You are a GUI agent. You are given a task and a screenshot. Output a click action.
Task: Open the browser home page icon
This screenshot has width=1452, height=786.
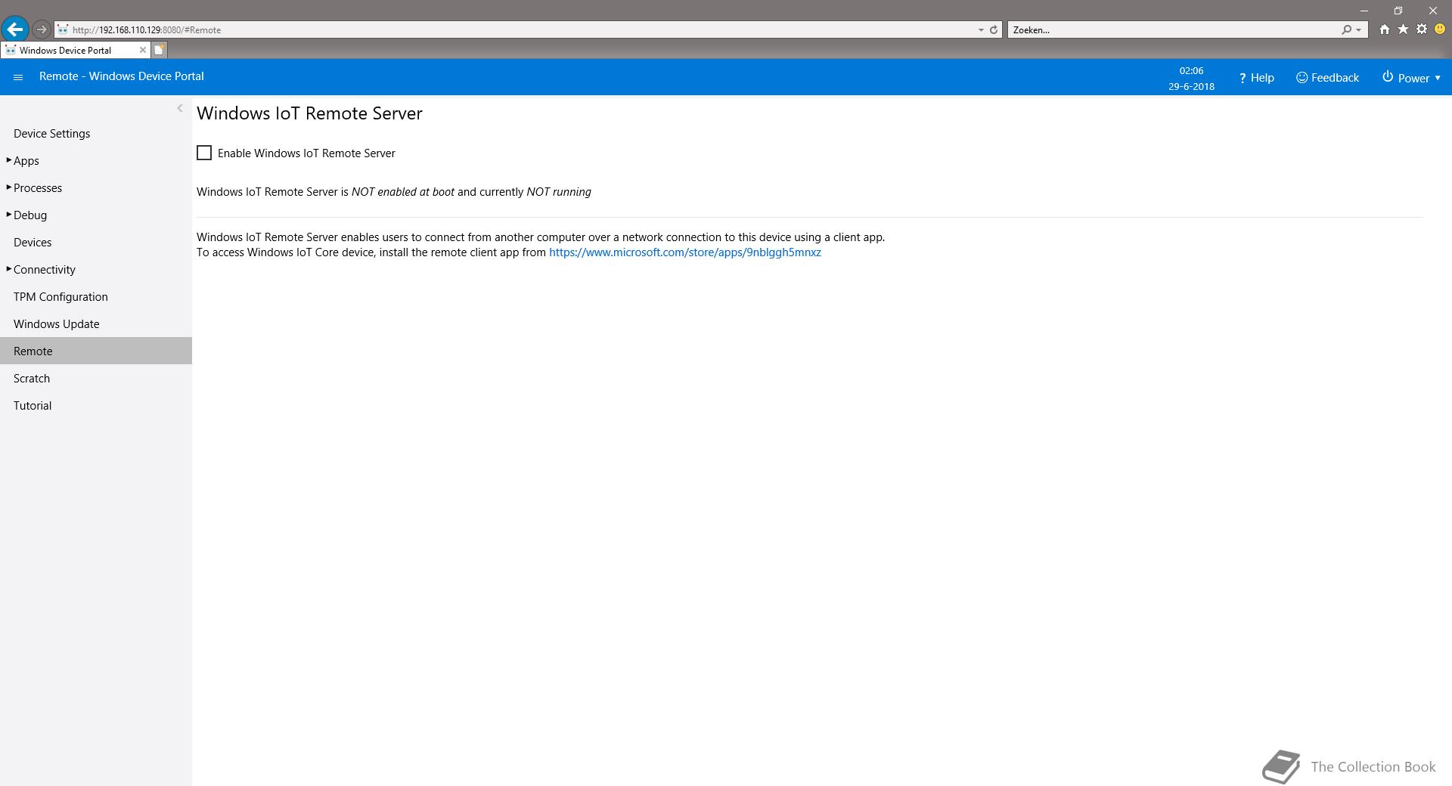point(1384,29)
